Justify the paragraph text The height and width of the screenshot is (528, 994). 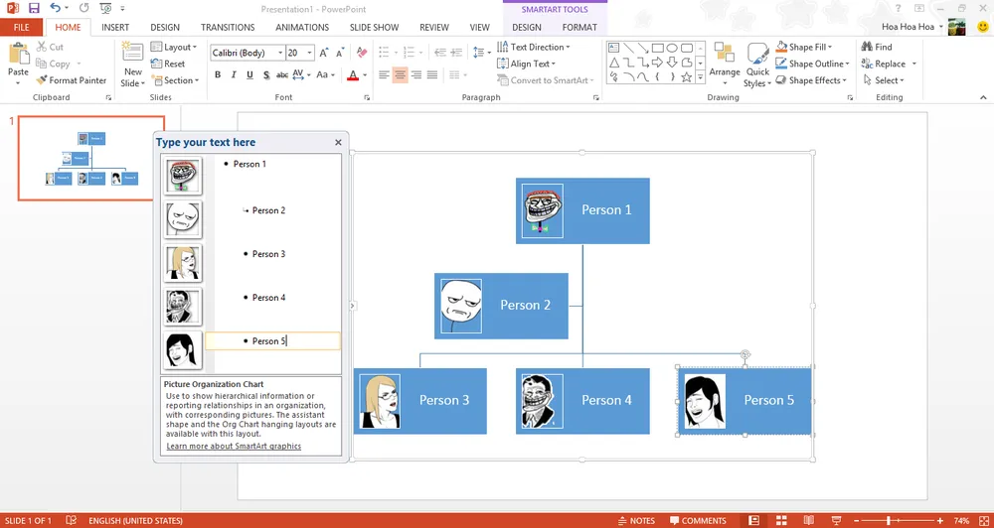(x=432, y=74)
